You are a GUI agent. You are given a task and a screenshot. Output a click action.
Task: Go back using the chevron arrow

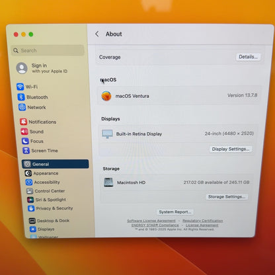[97, 34]
